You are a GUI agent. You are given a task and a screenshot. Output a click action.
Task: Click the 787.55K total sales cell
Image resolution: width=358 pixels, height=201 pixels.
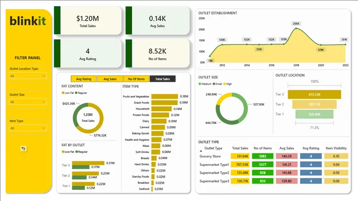click(240, 165)
